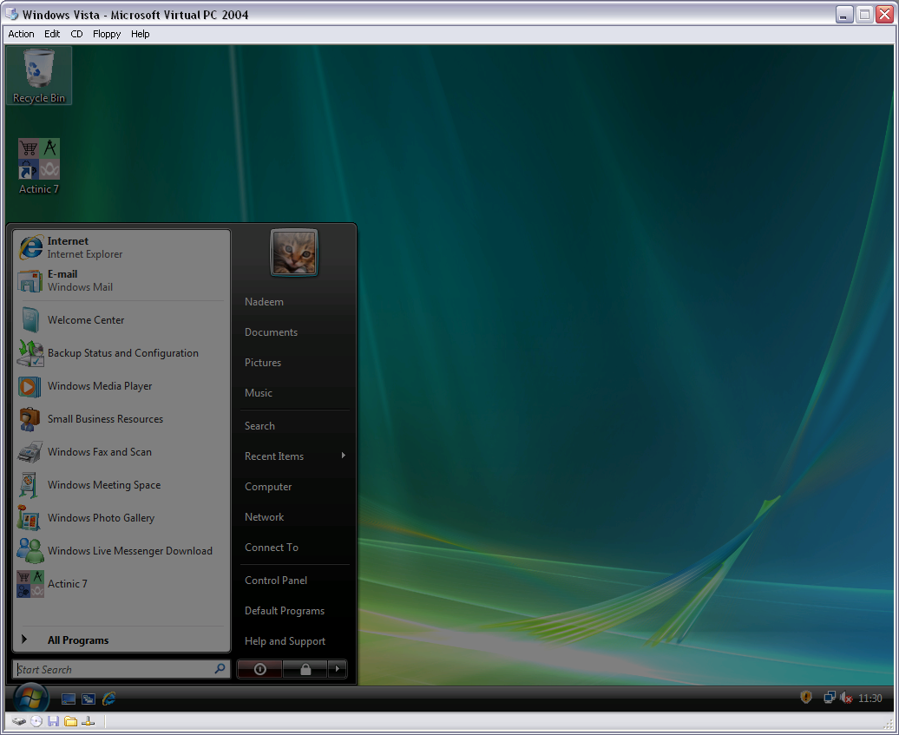
Task: Click the Virtual PC shared folders status icon
Action: (70, 721)
